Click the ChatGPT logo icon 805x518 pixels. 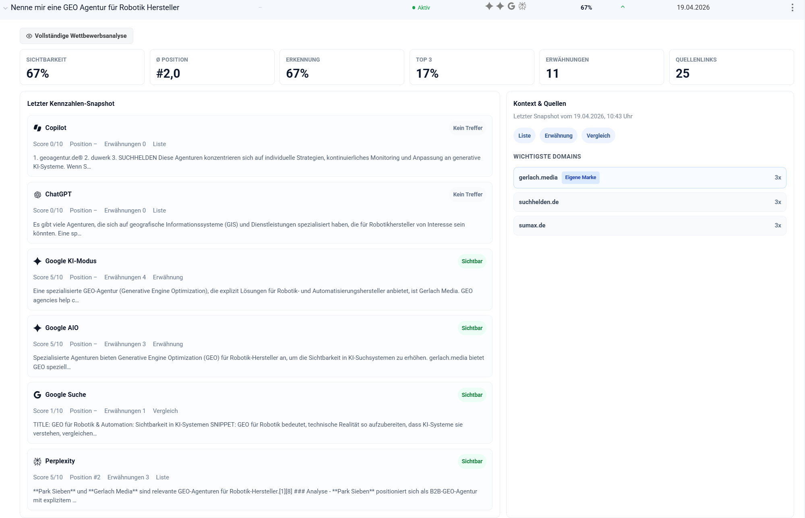(x=37, y=194)
